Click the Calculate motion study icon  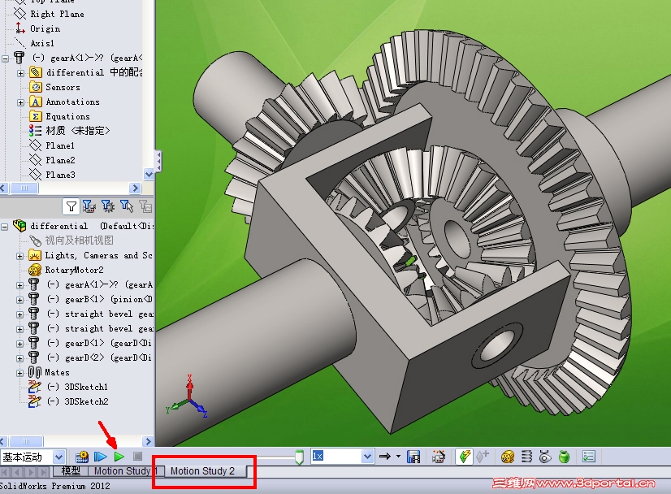pyautogui.click(x=81, y=457)
